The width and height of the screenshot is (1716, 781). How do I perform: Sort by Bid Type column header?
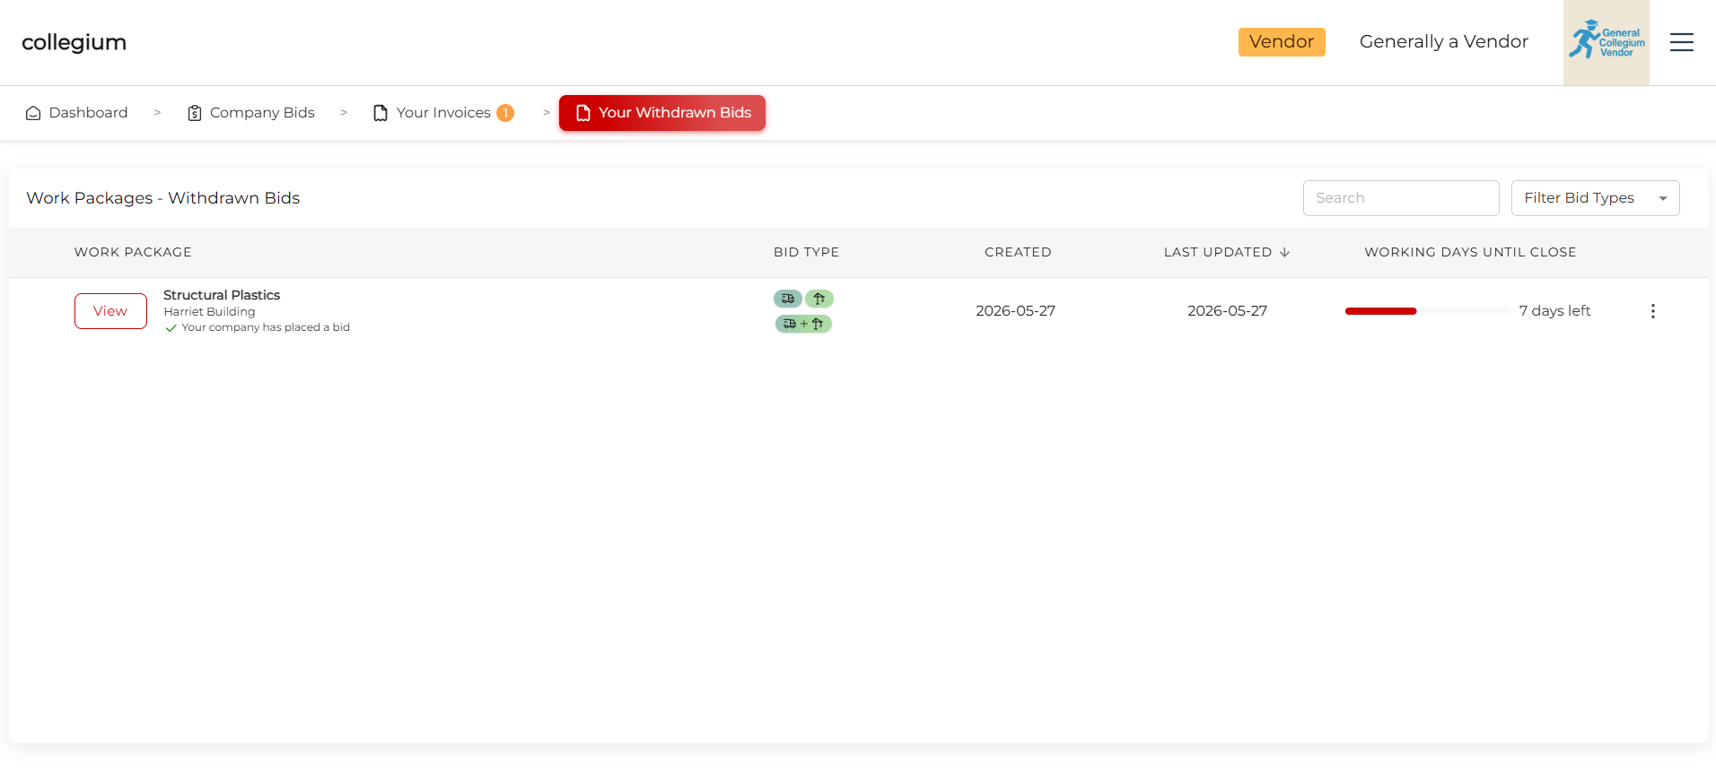click(x=806, y=253)
